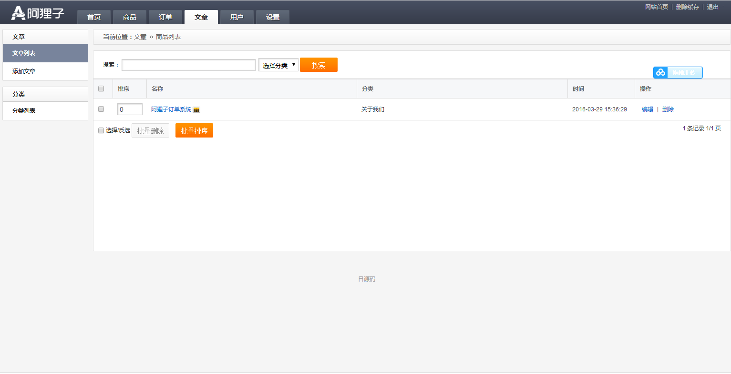Click the image icon beside 阿狸子订单系统

click(196, 110)
